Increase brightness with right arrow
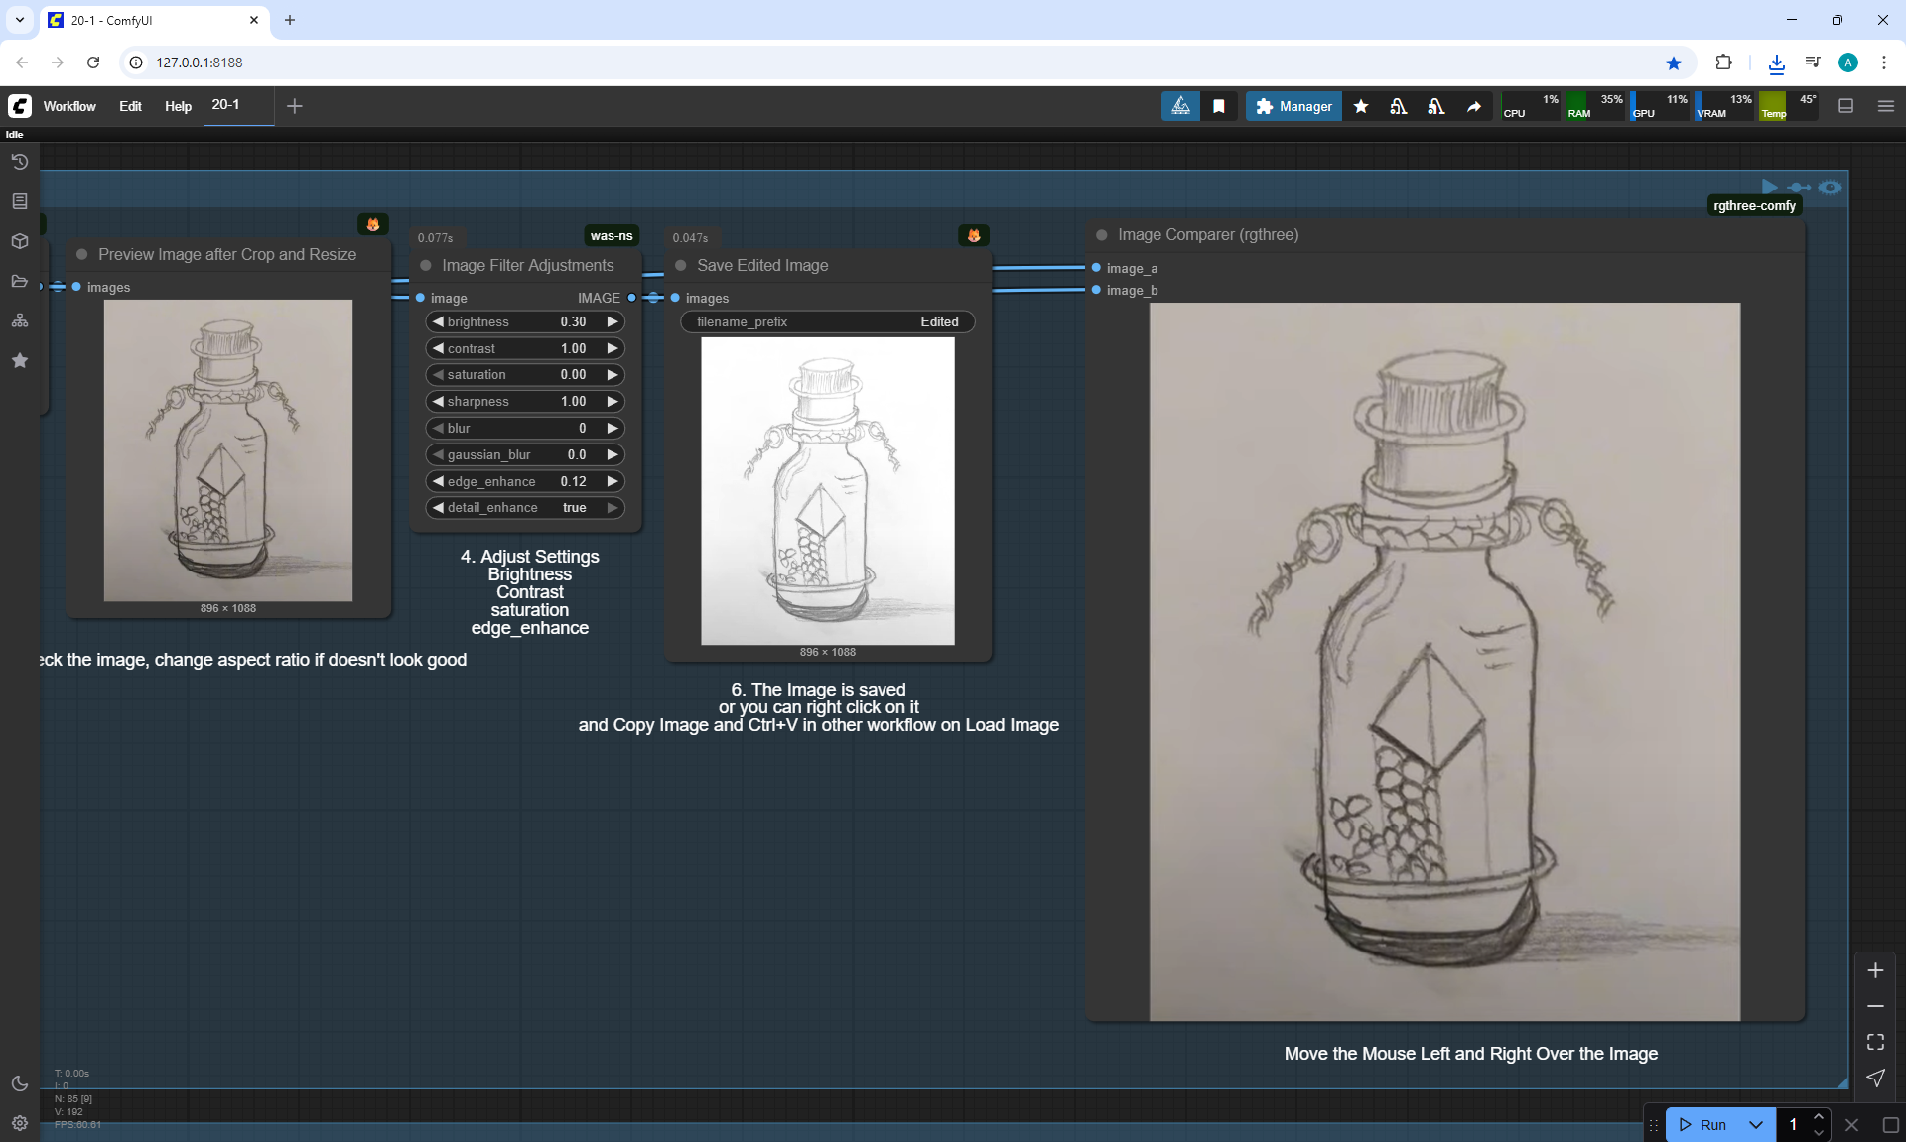The image size is (1906, 1142). tap(613, 321)
